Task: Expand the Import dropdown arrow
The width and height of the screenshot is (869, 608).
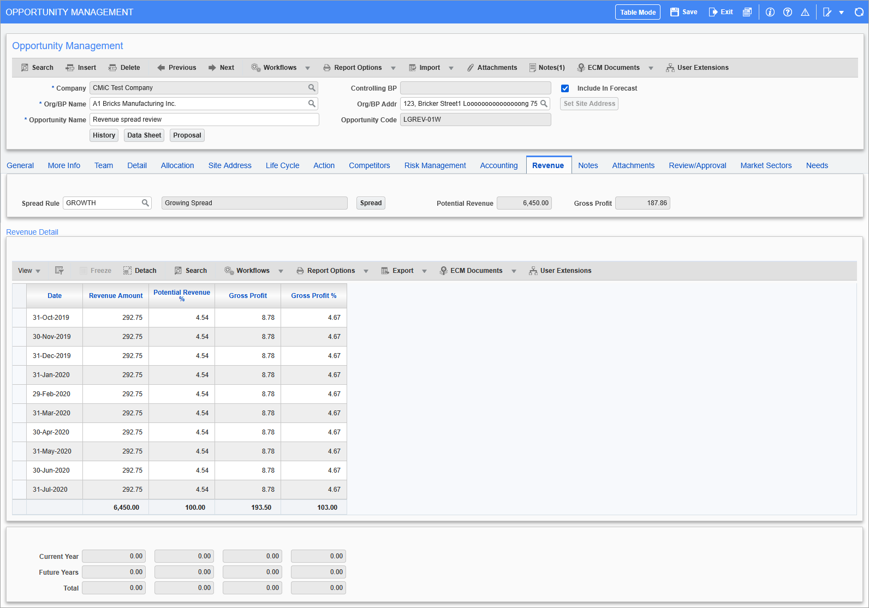Action: coord(451,68)
